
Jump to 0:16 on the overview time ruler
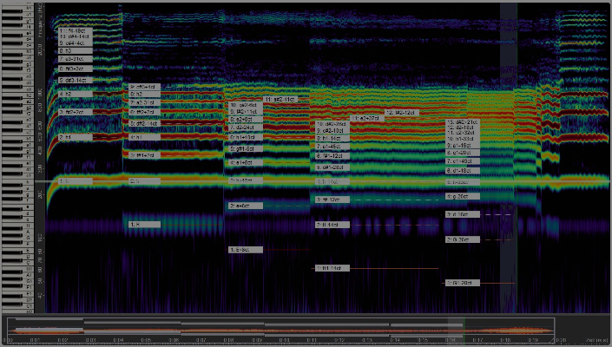click(x=450, y=339)
